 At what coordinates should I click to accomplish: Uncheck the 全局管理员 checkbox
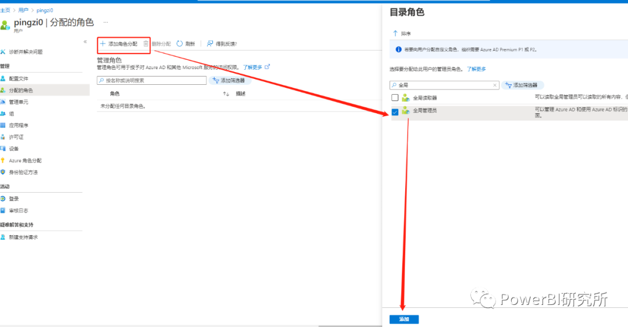point(395,112)
